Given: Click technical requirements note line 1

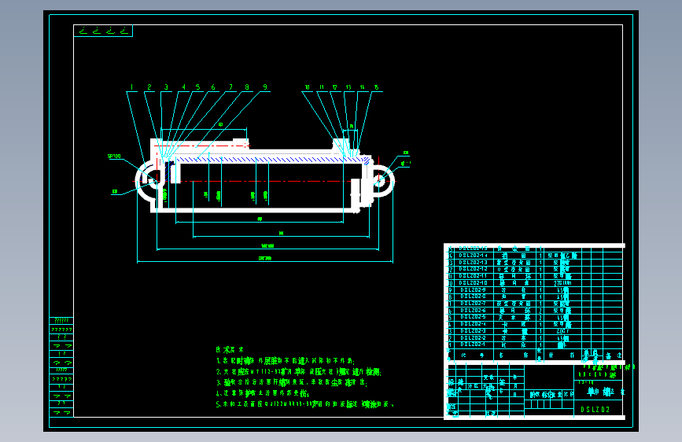Looking at the screenshot, I should tap(286, 361).
